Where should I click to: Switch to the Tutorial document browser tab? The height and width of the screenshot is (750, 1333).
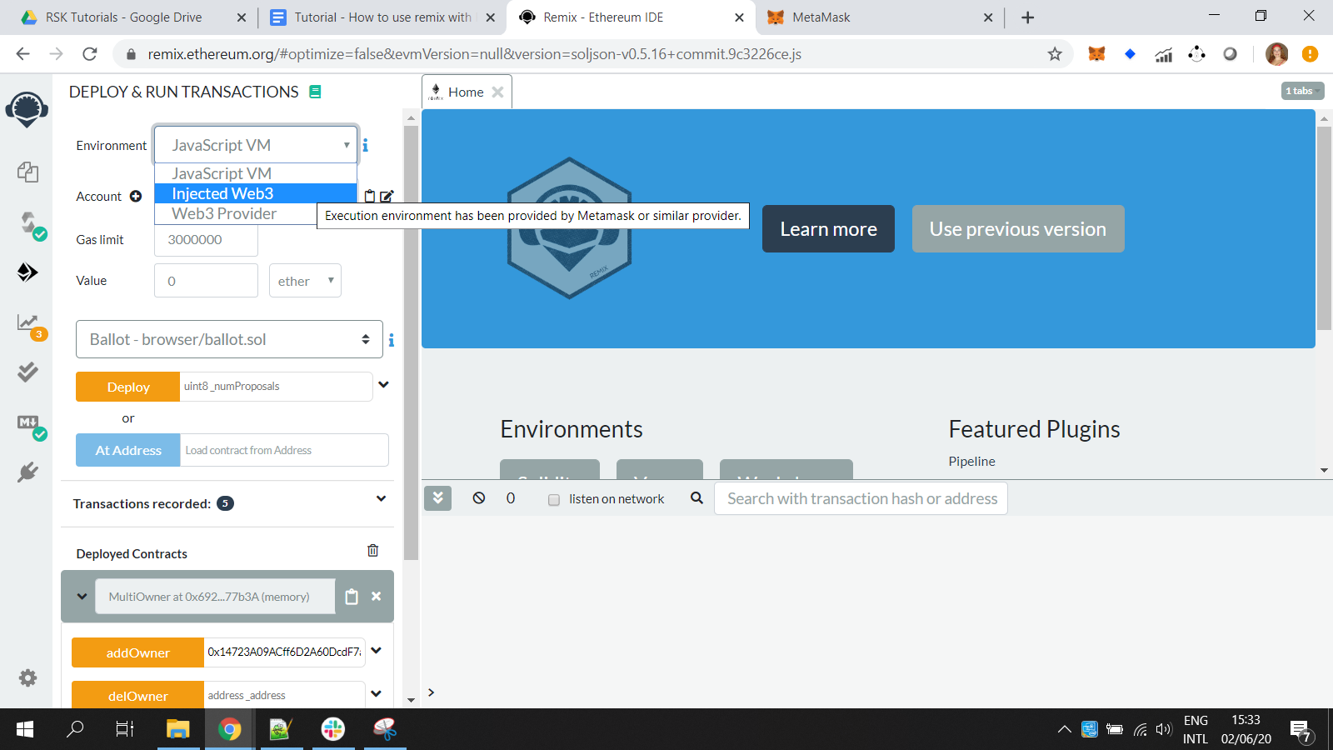(382, 17)
